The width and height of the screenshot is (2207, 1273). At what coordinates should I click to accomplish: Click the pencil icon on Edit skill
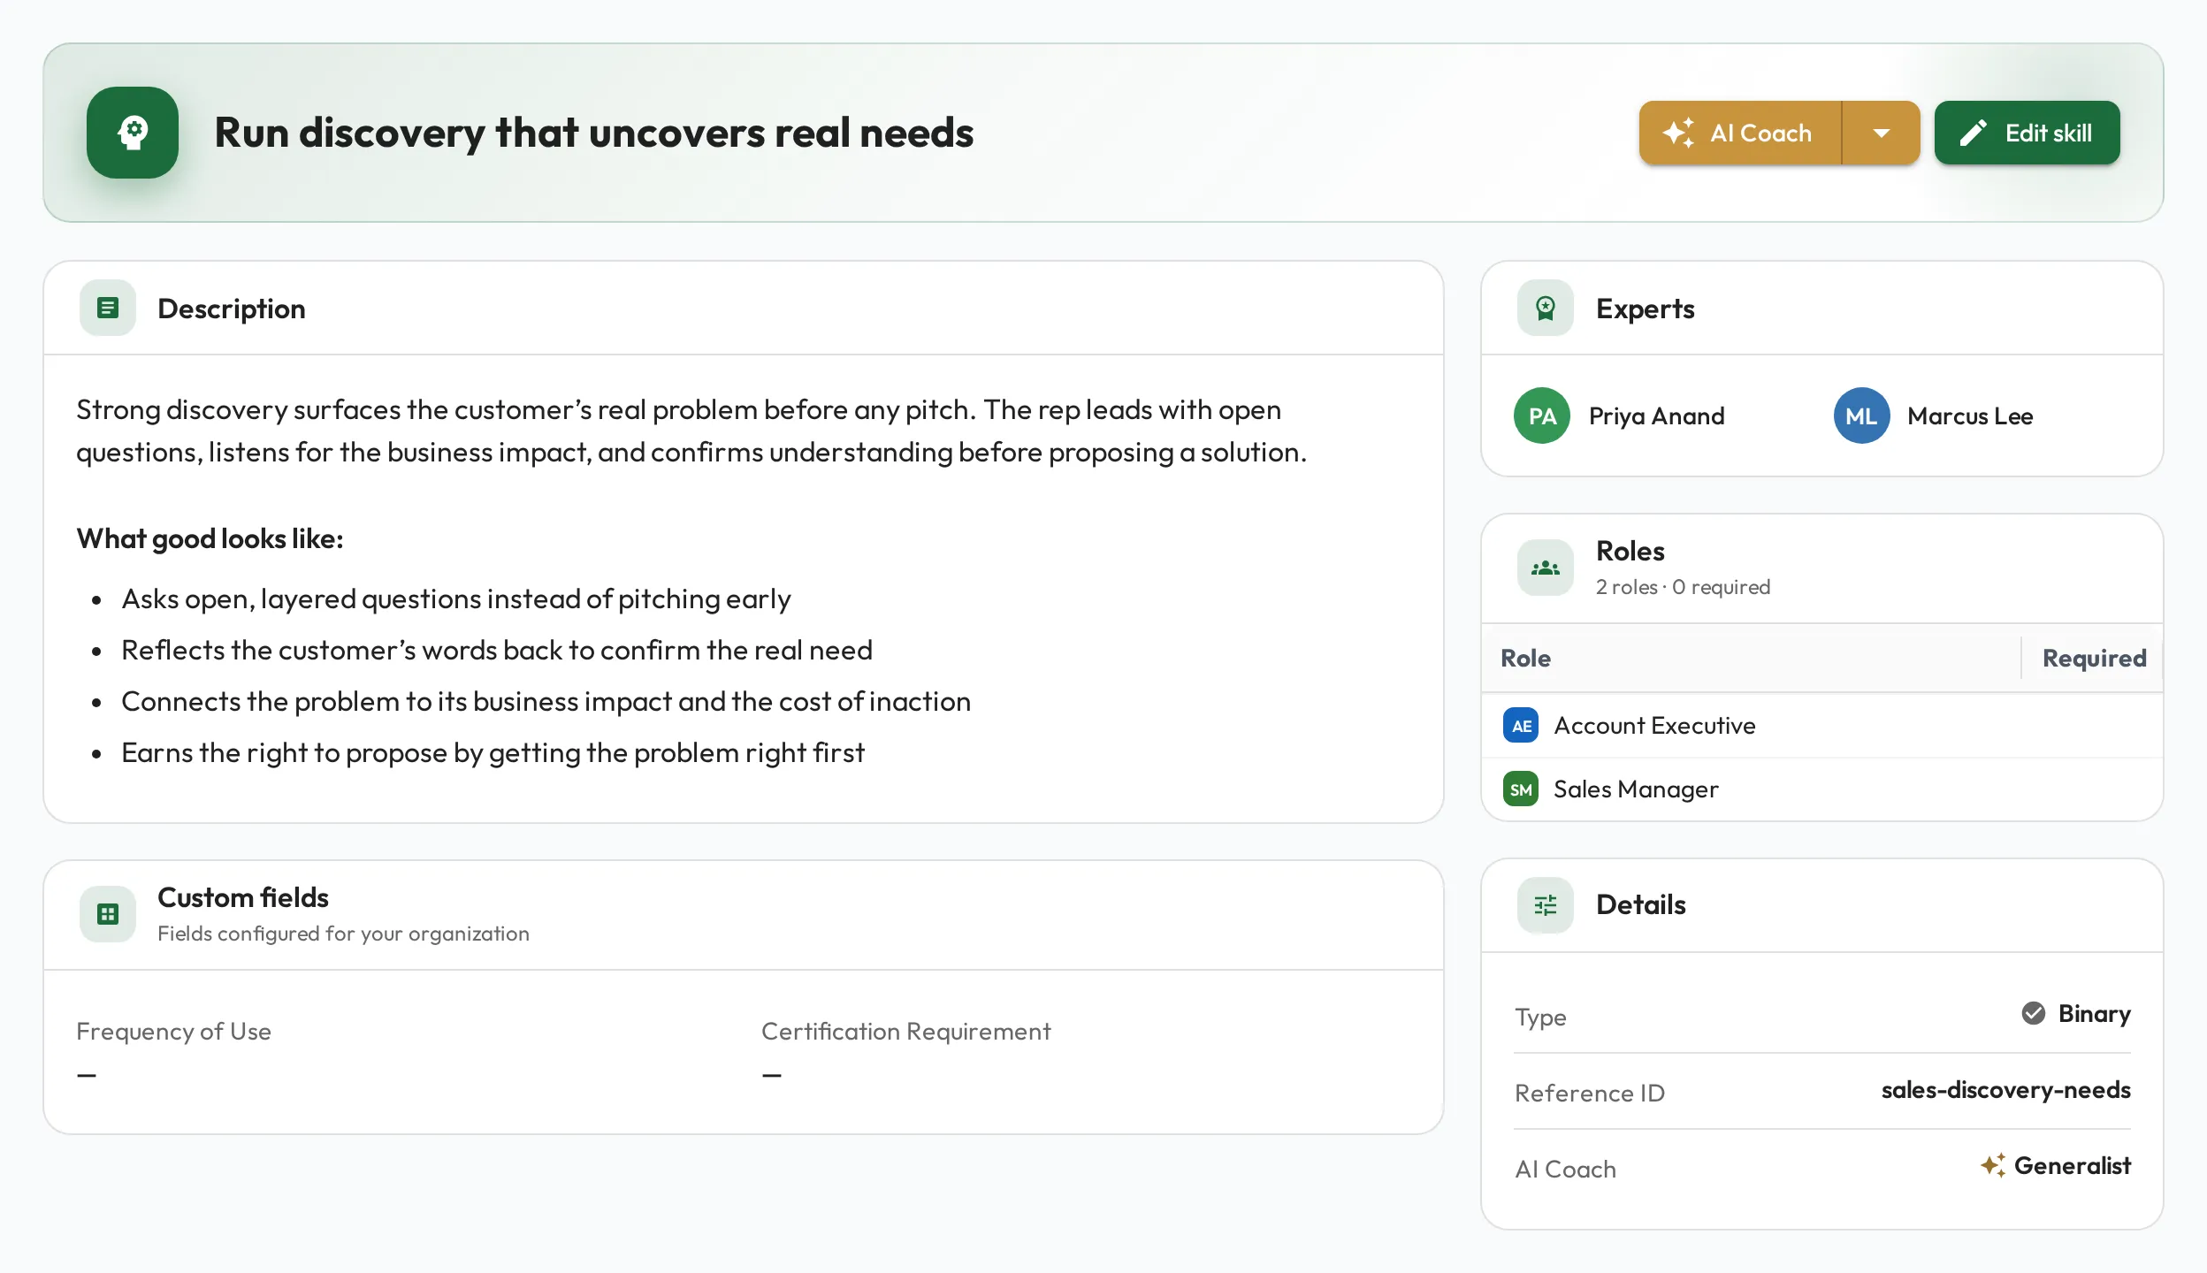point(1974,133)
